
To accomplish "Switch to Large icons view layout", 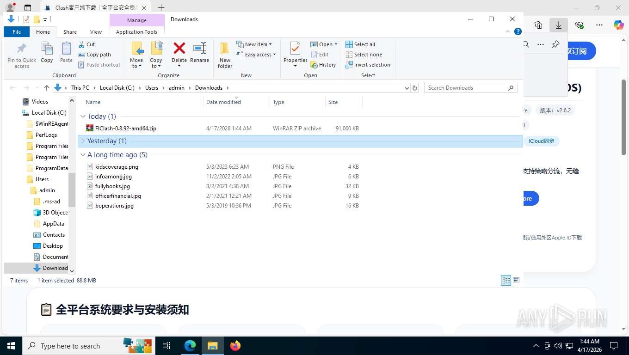I will [516, 280].
